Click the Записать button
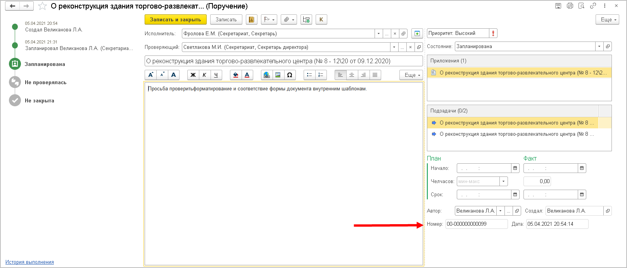 226,19
